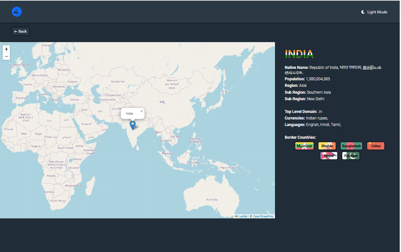Zoom in using the plus icon

(6, 49)
